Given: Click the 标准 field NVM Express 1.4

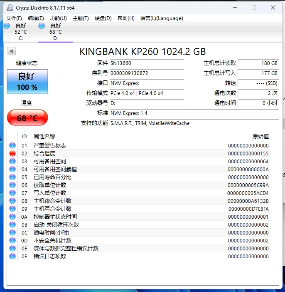Looking at the screenshot, I should (x=194, y=113).
